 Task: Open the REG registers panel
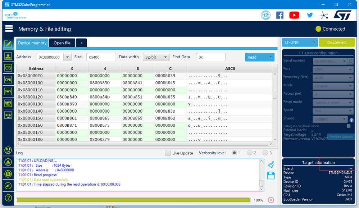8,115
